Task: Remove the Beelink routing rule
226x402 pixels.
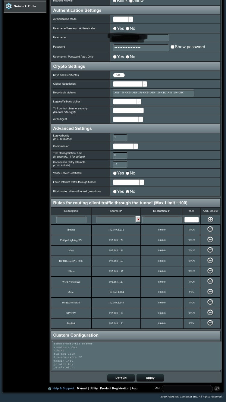Action: [210, 323]
